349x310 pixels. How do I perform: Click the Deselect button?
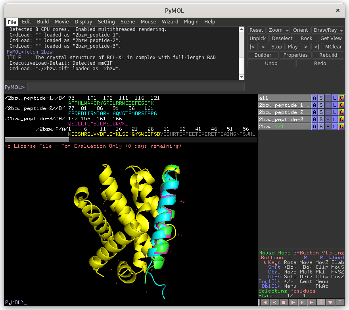click(282, 39)
